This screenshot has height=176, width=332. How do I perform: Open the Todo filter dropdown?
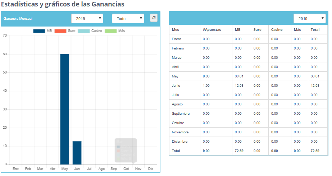tap(128, 19)
